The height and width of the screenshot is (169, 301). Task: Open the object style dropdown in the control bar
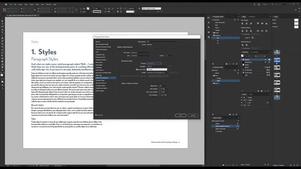[151, 8]
